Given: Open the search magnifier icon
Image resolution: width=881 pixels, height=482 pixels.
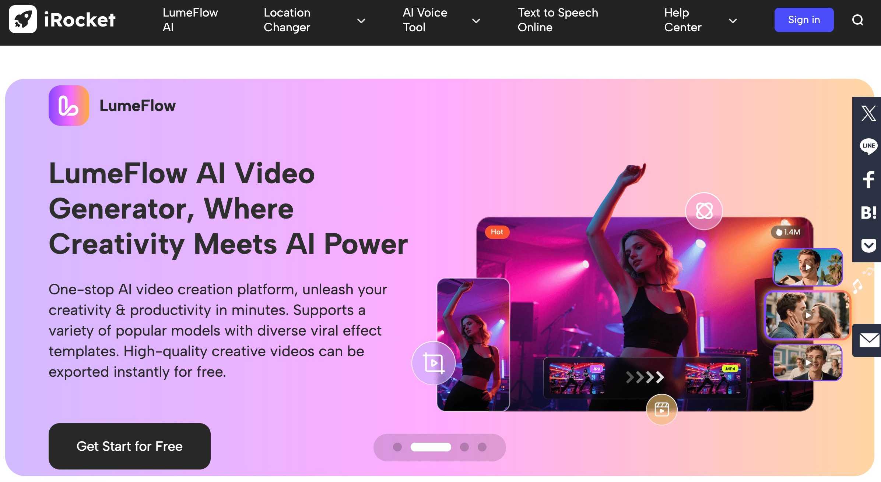Looking at the screenshot, I should coord(858,20).
